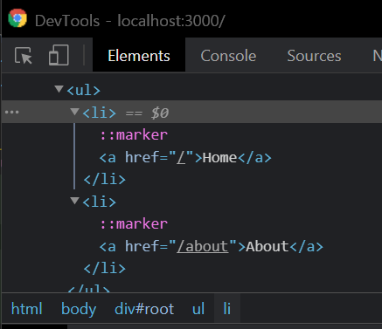Click the DevTools - localhost:3000/ window title
Viewport: 382px width, 329px height.
[130, 21]
